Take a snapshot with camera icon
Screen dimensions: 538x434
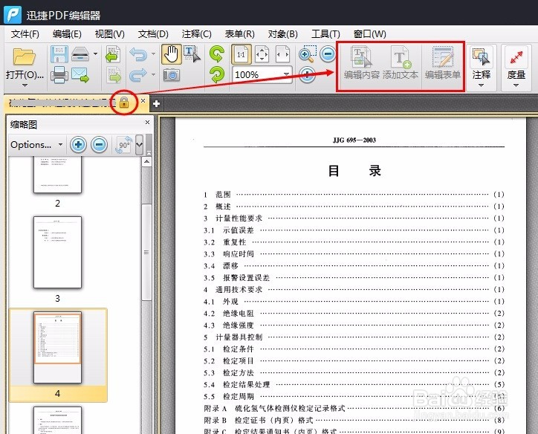coord(171,74)
